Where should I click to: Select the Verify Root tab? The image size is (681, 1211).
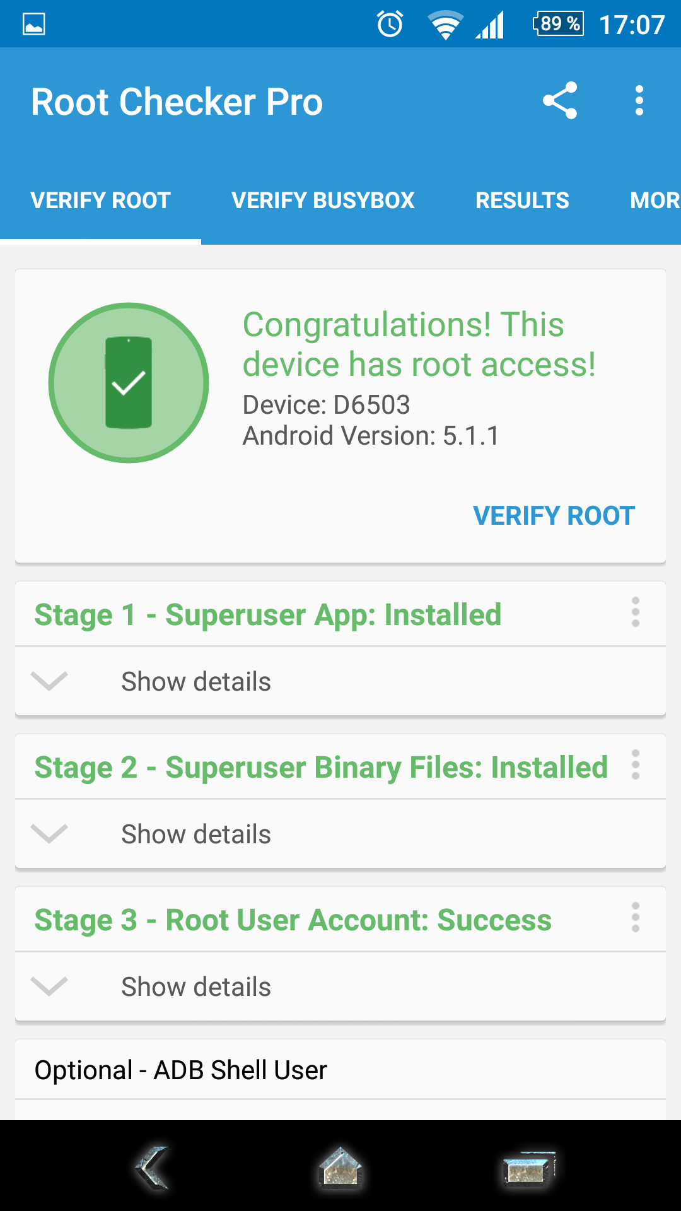101,201
